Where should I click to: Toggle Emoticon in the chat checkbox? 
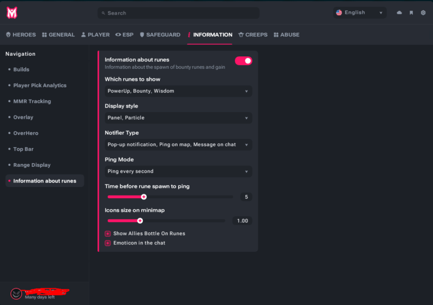click(x=108, y=243)
